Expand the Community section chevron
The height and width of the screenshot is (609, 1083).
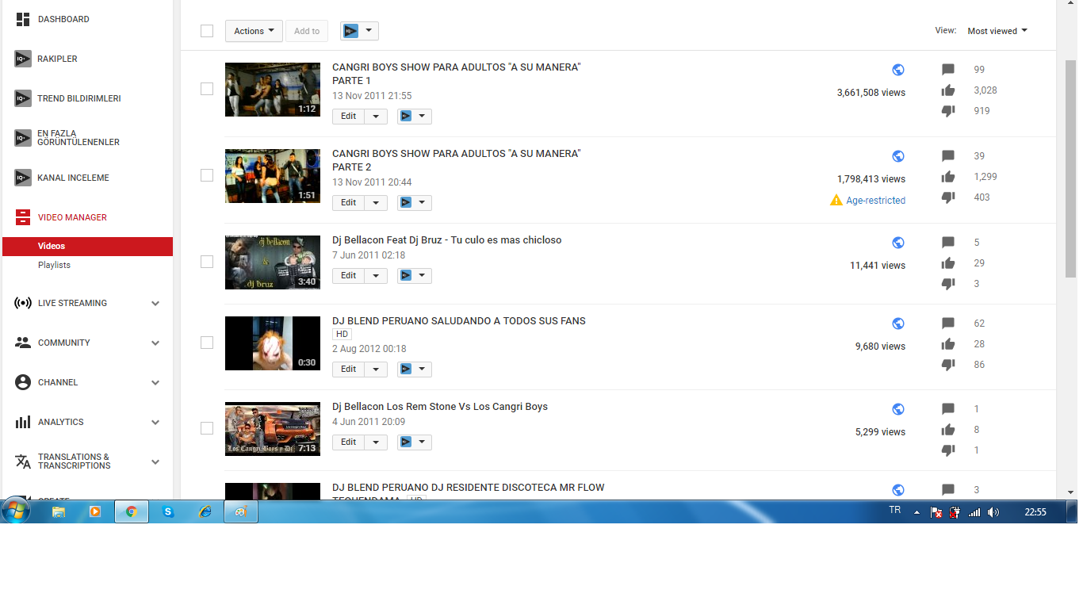pyautogui.click(x=155, y=343)
